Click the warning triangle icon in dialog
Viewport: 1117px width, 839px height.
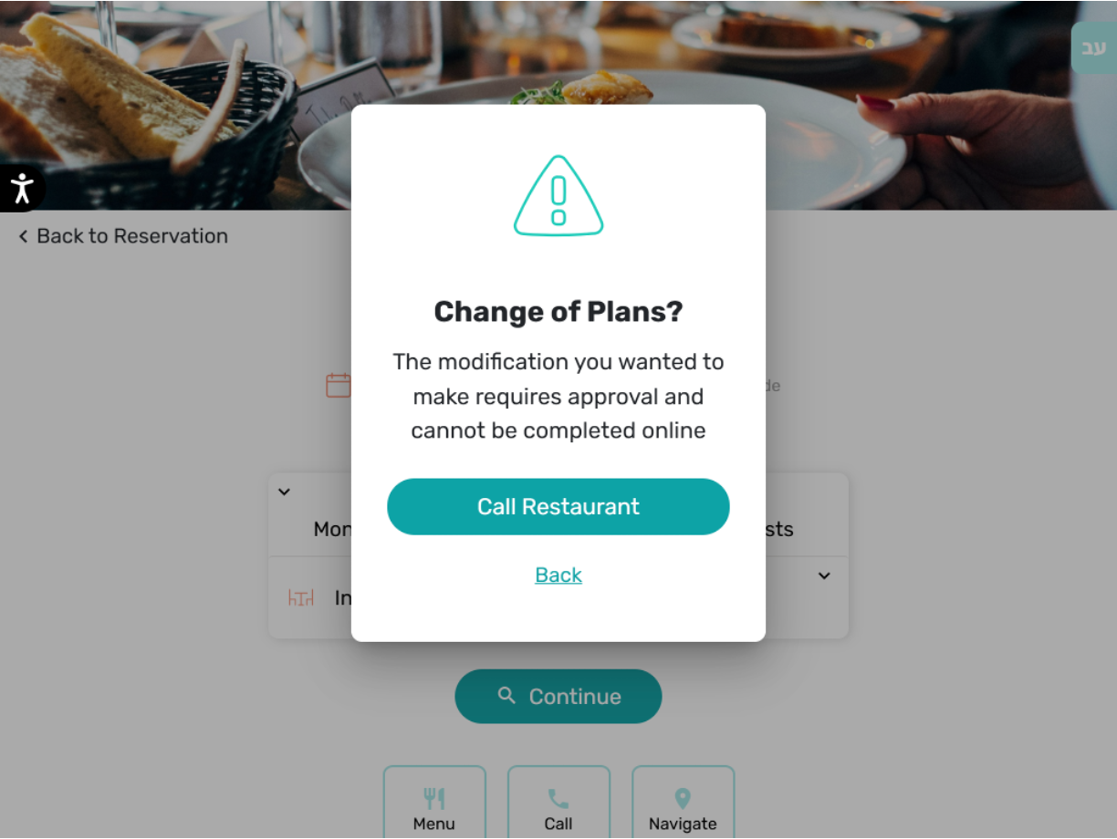558,196
